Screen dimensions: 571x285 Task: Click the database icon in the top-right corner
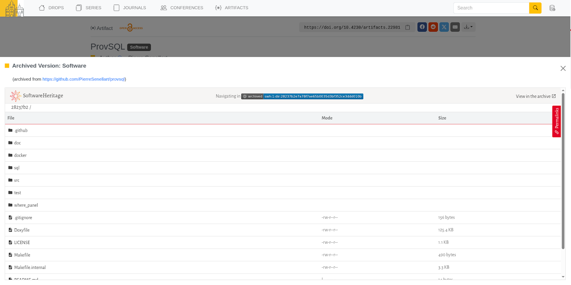click(552, 8)
